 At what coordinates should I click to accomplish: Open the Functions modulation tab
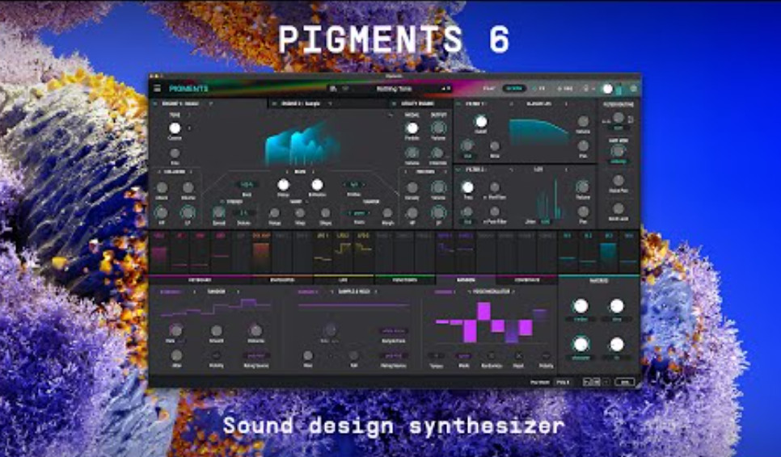(405, 280)
